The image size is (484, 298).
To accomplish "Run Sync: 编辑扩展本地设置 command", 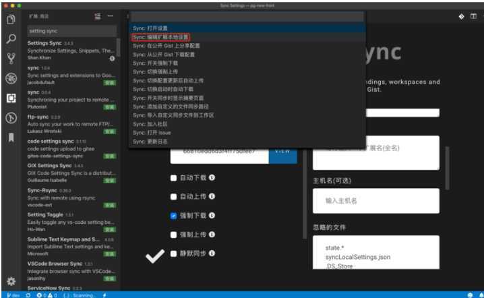I will (247, 37).
